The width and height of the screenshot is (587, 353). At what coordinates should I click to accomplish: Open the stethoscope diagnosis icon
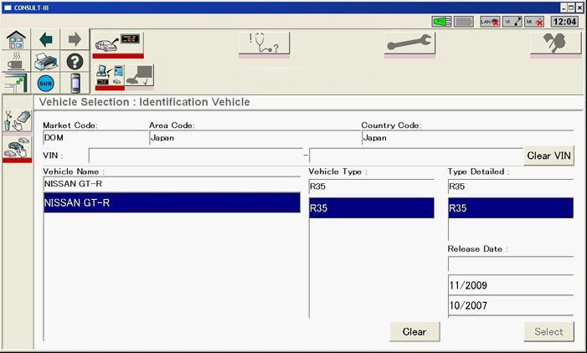[264, 43]
